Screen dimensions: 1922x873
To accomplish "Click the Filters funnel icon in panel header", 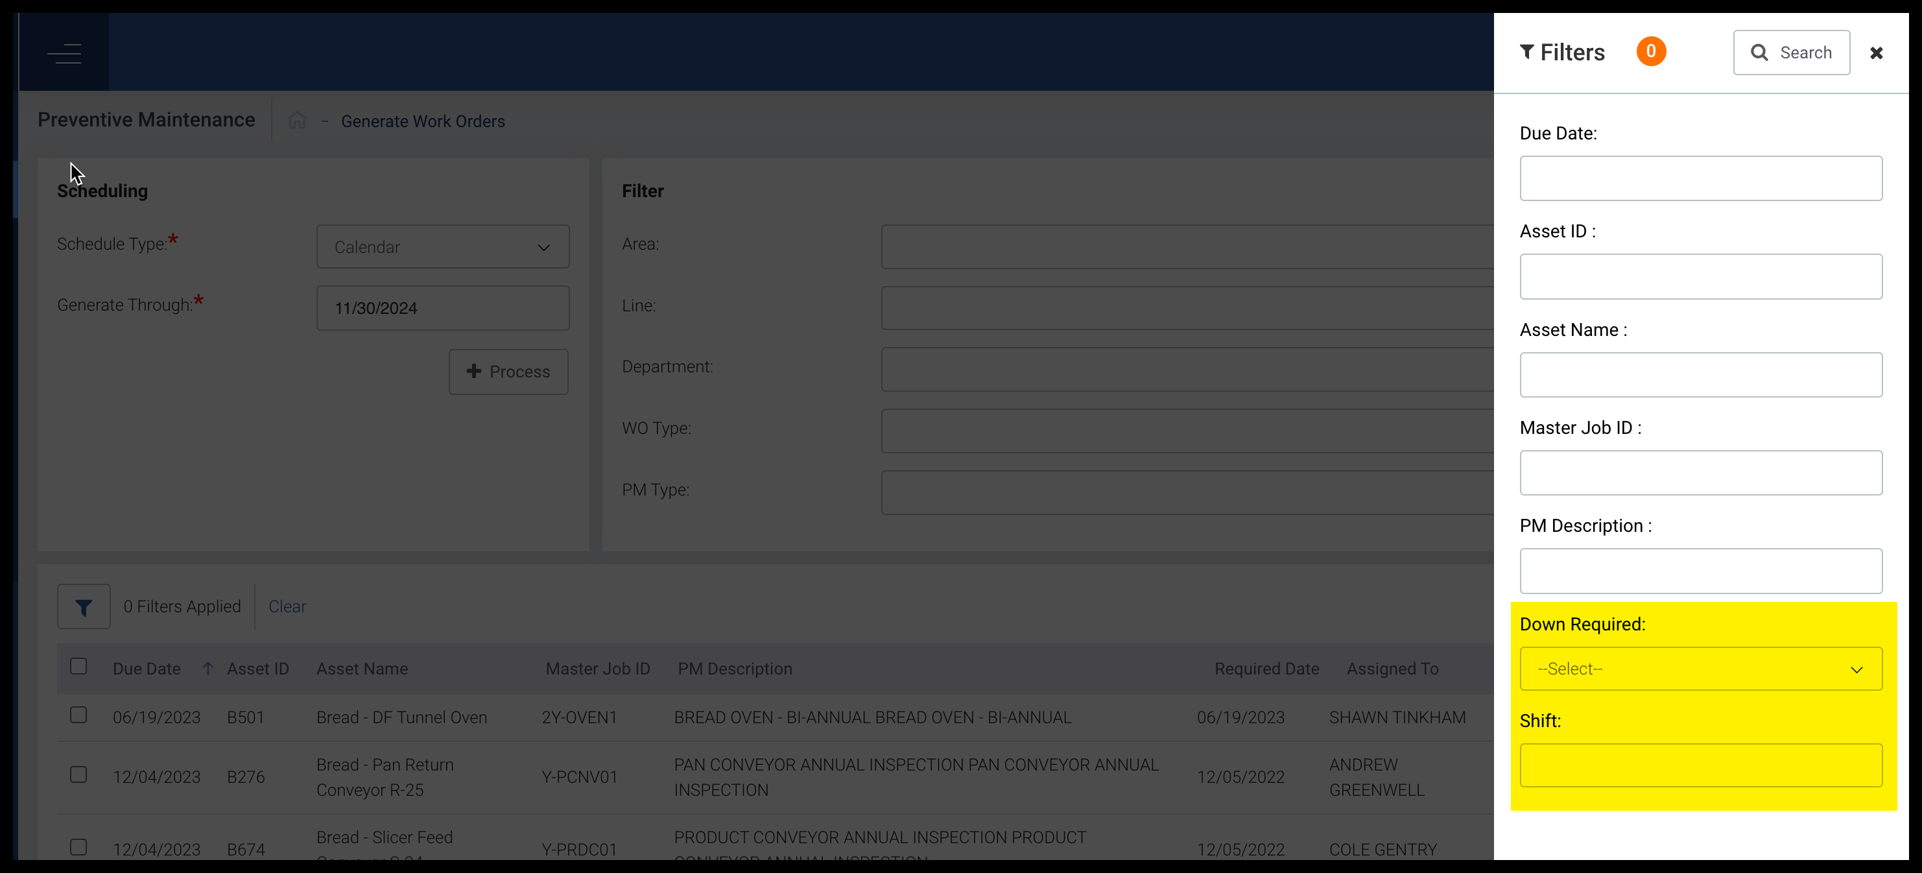I will (1526, 51).
